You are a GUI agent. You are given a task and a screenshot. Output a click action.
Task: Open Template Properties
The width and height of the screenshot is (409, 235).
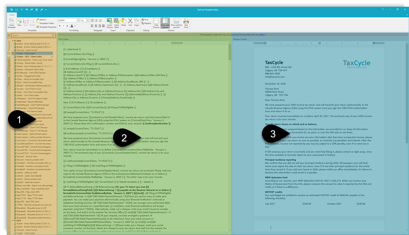coord(46,27)
